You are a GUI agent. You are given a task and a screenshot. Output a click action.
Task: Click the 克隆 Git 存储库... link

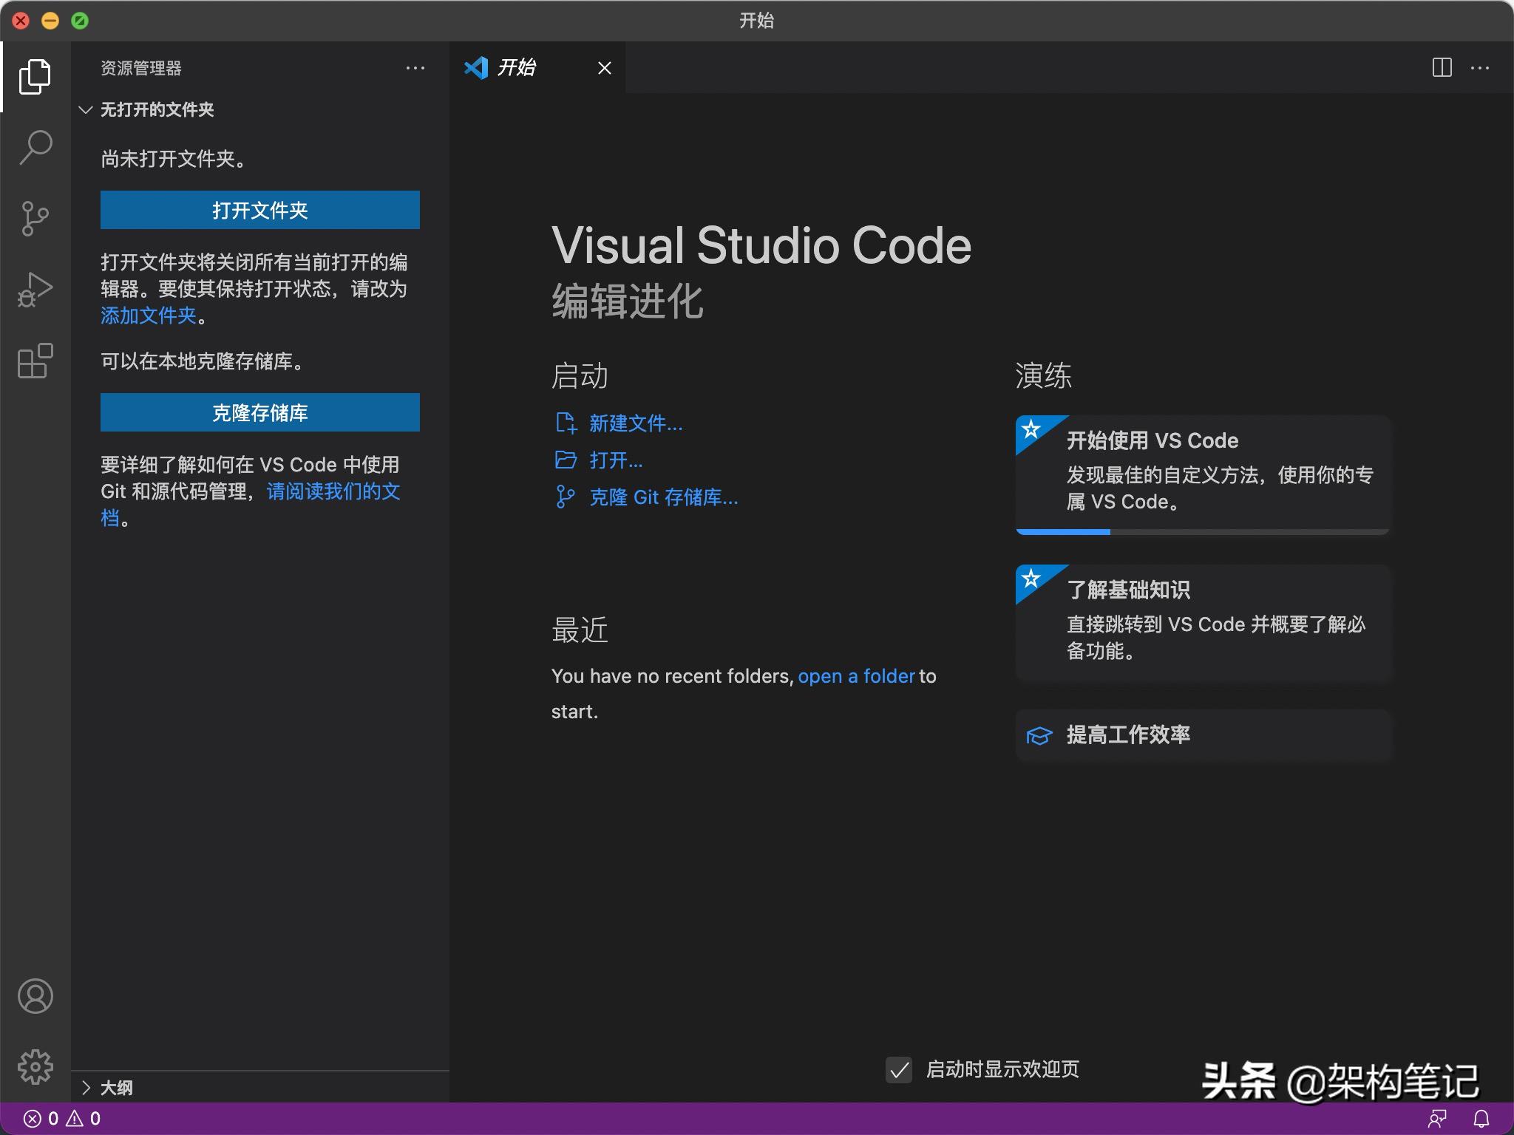[664, 497]
